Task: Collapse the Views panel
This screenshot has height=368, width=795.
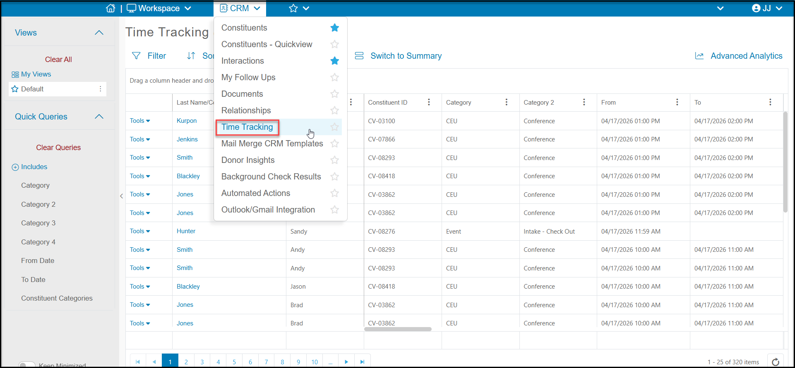Action: [x=99, y=33]
